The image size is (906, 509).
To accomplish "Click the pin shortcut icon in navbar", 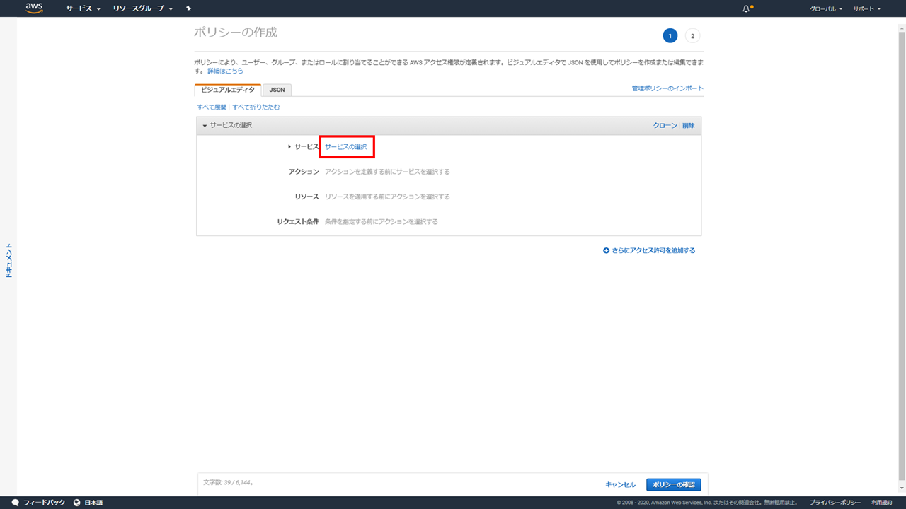I will click(188, 8).
